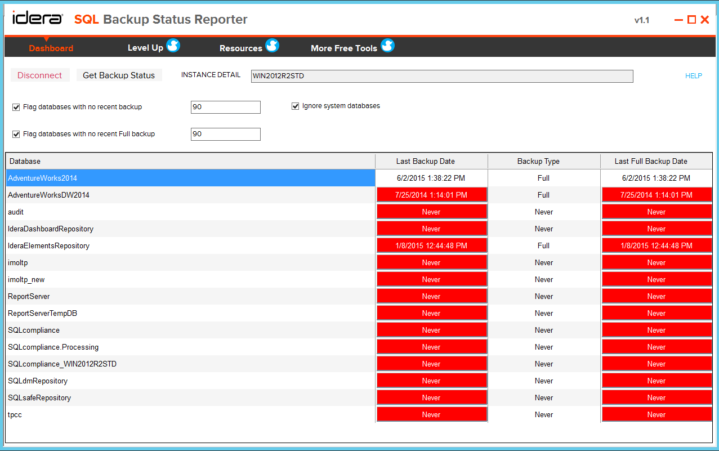Viewport: 719px width, 451px height.
Task: Toggle the Ignore system databases option
Action: pyautogui.click(x=295, y=106)
